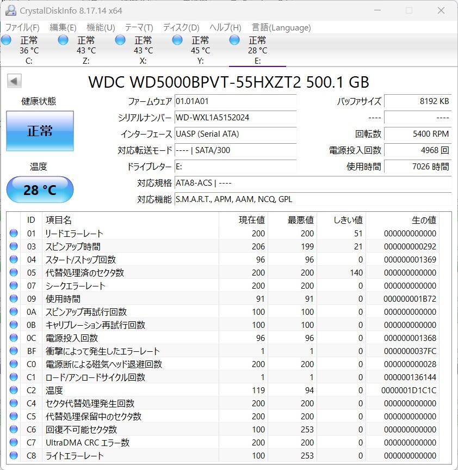The width and height of the screenshot is (458, 470).
Task: Open the 機能(U) menu
Action: [x=101, y=28]
